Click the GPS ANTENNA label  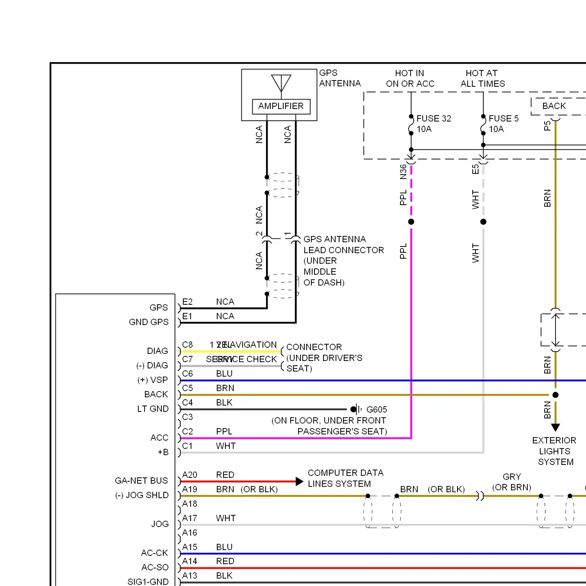340,78
